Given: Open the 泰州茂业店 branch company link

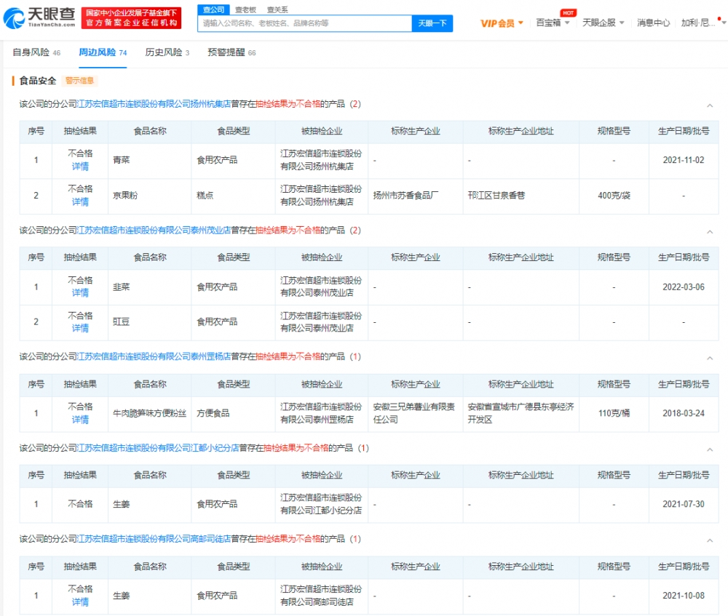Looking at the screenshot, I should (x=154, y=230).
